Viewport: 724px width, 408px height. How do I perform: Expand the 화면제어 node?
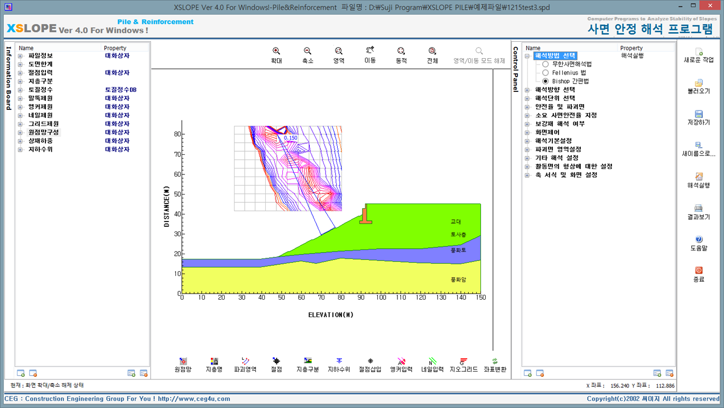tap(527, 133)
